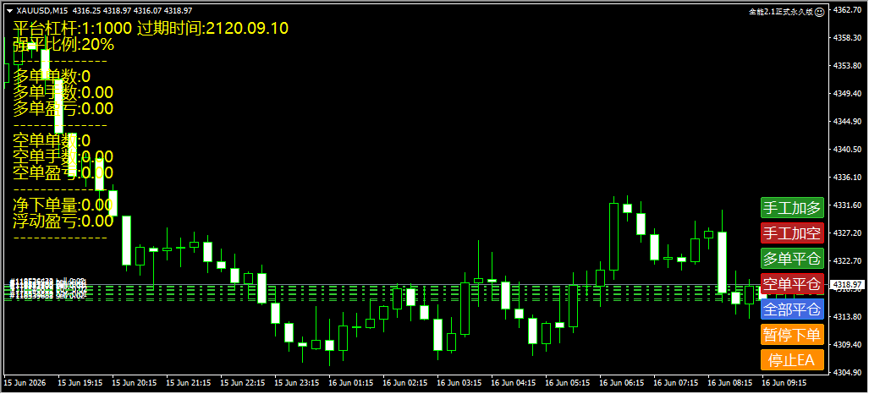869x394 pixels.
Task: Select the 空单手数:0.00 label
Action: coord(63,156)
